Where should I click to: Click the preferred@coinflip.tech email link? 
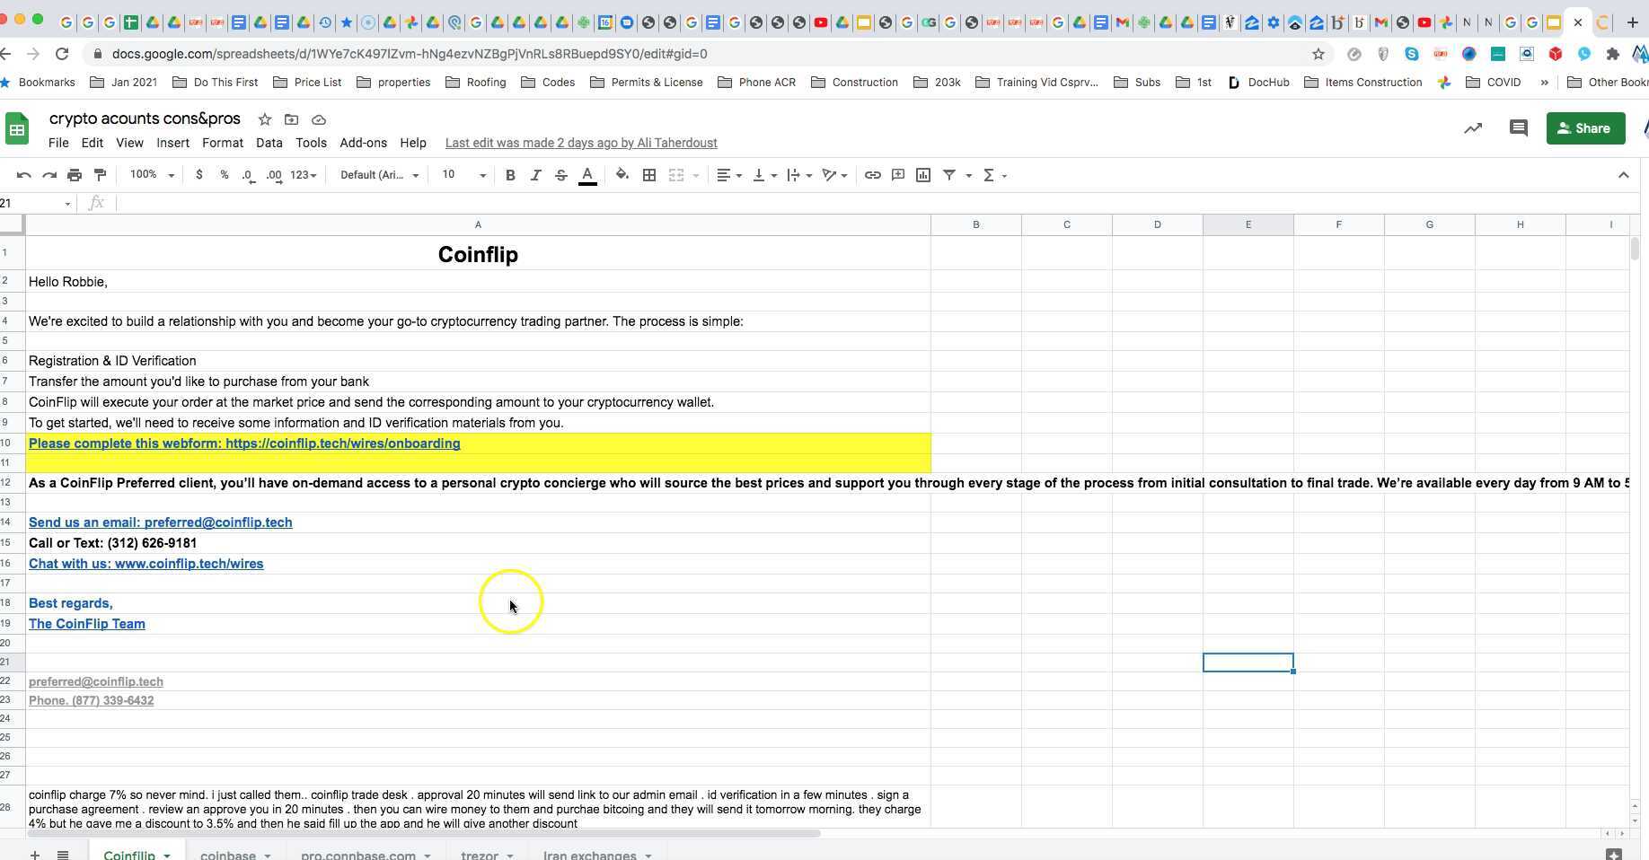(x=95, y=681)
